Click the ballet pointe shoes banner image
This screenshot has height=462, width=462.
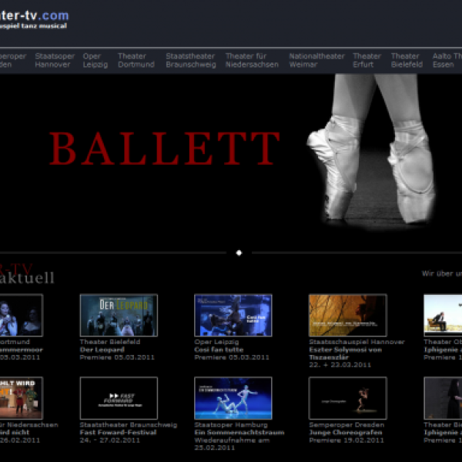coord(371,150)
